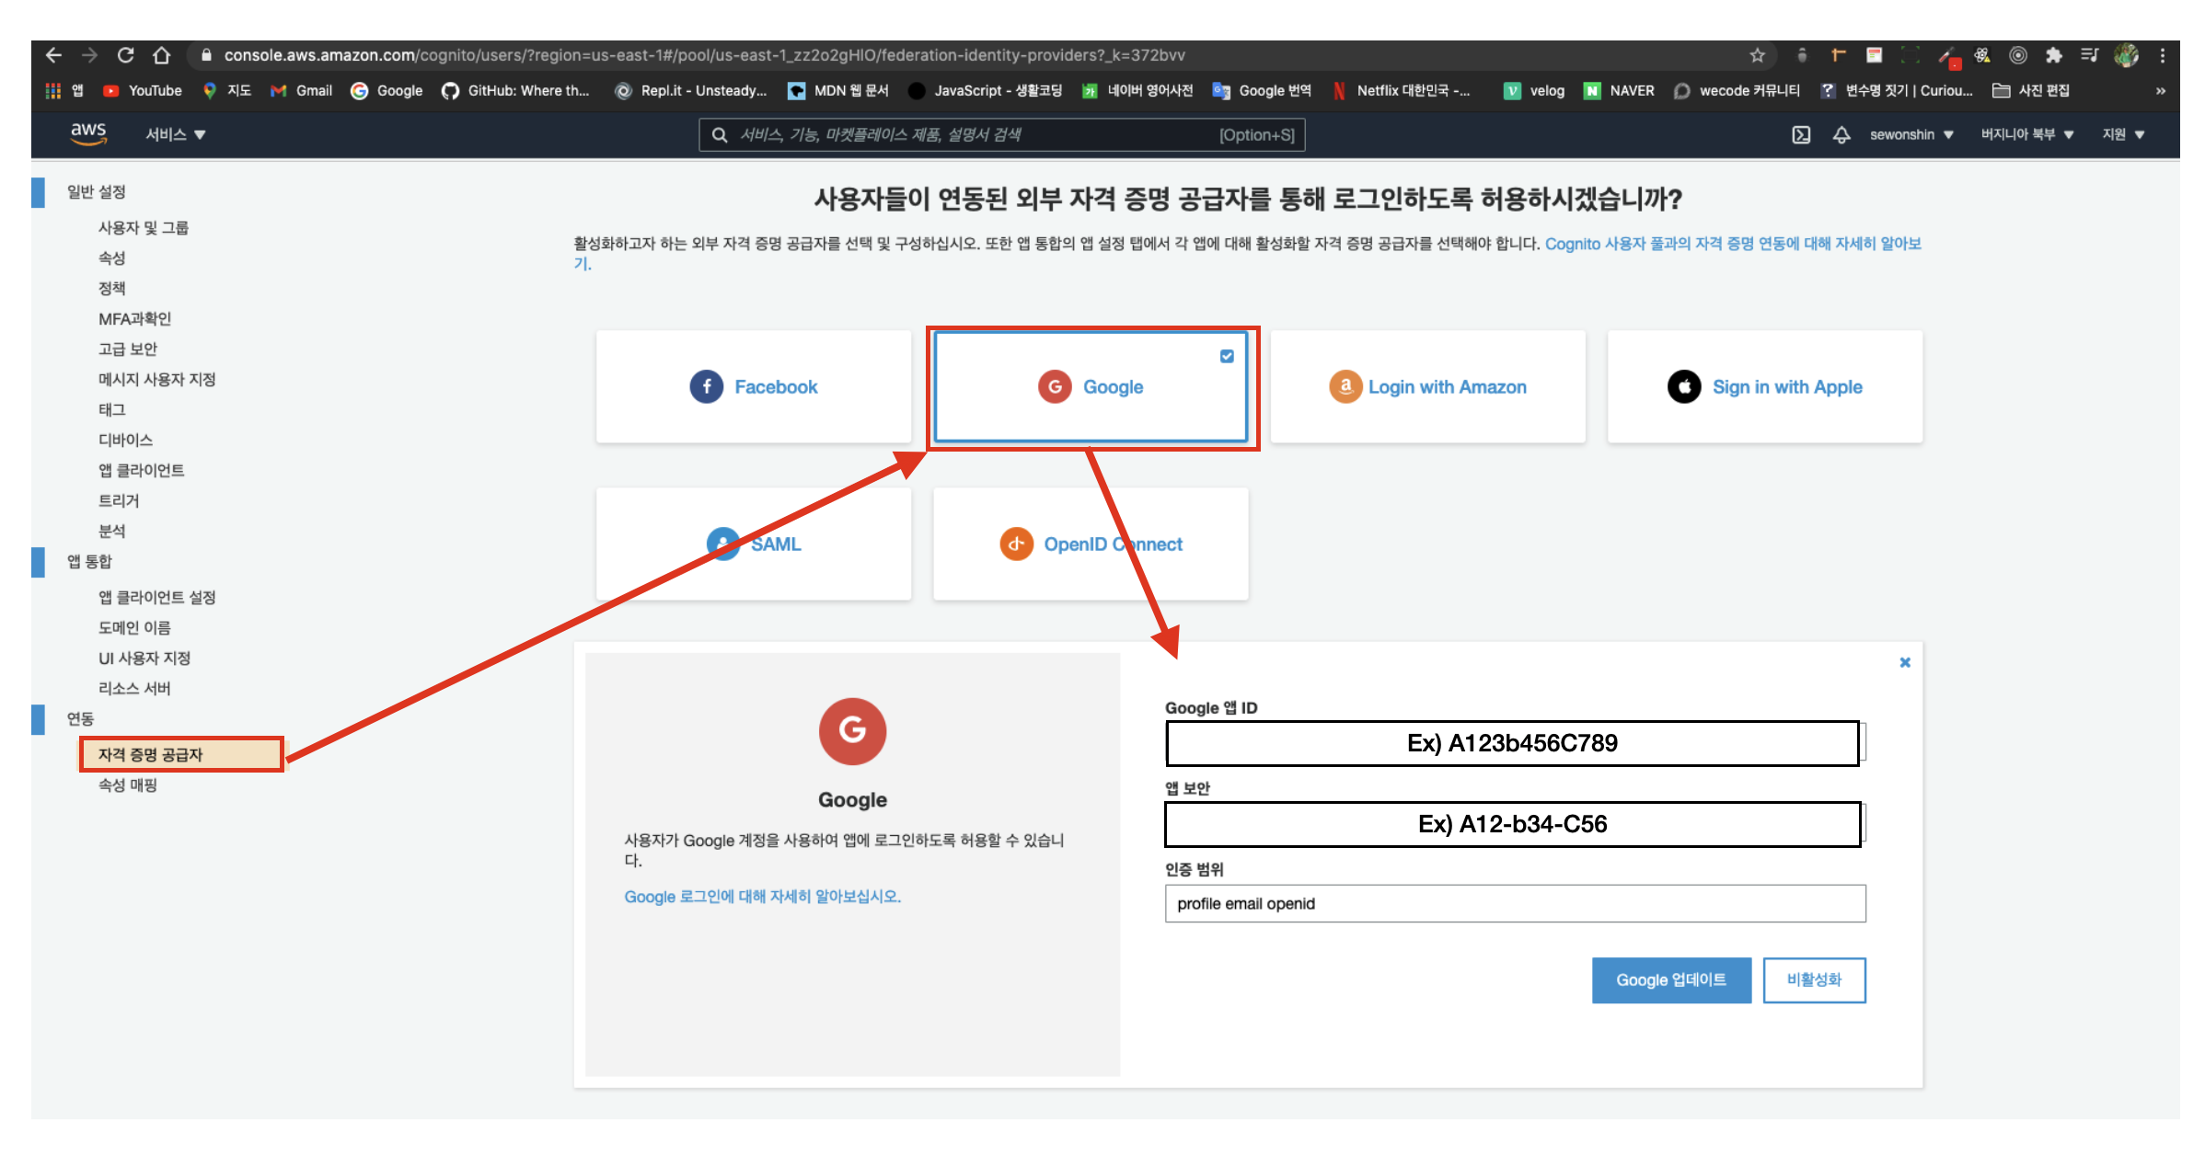Choose the Facebook provider card
This screenshot has width=2205, height=1157.
(x=754, y=386)
